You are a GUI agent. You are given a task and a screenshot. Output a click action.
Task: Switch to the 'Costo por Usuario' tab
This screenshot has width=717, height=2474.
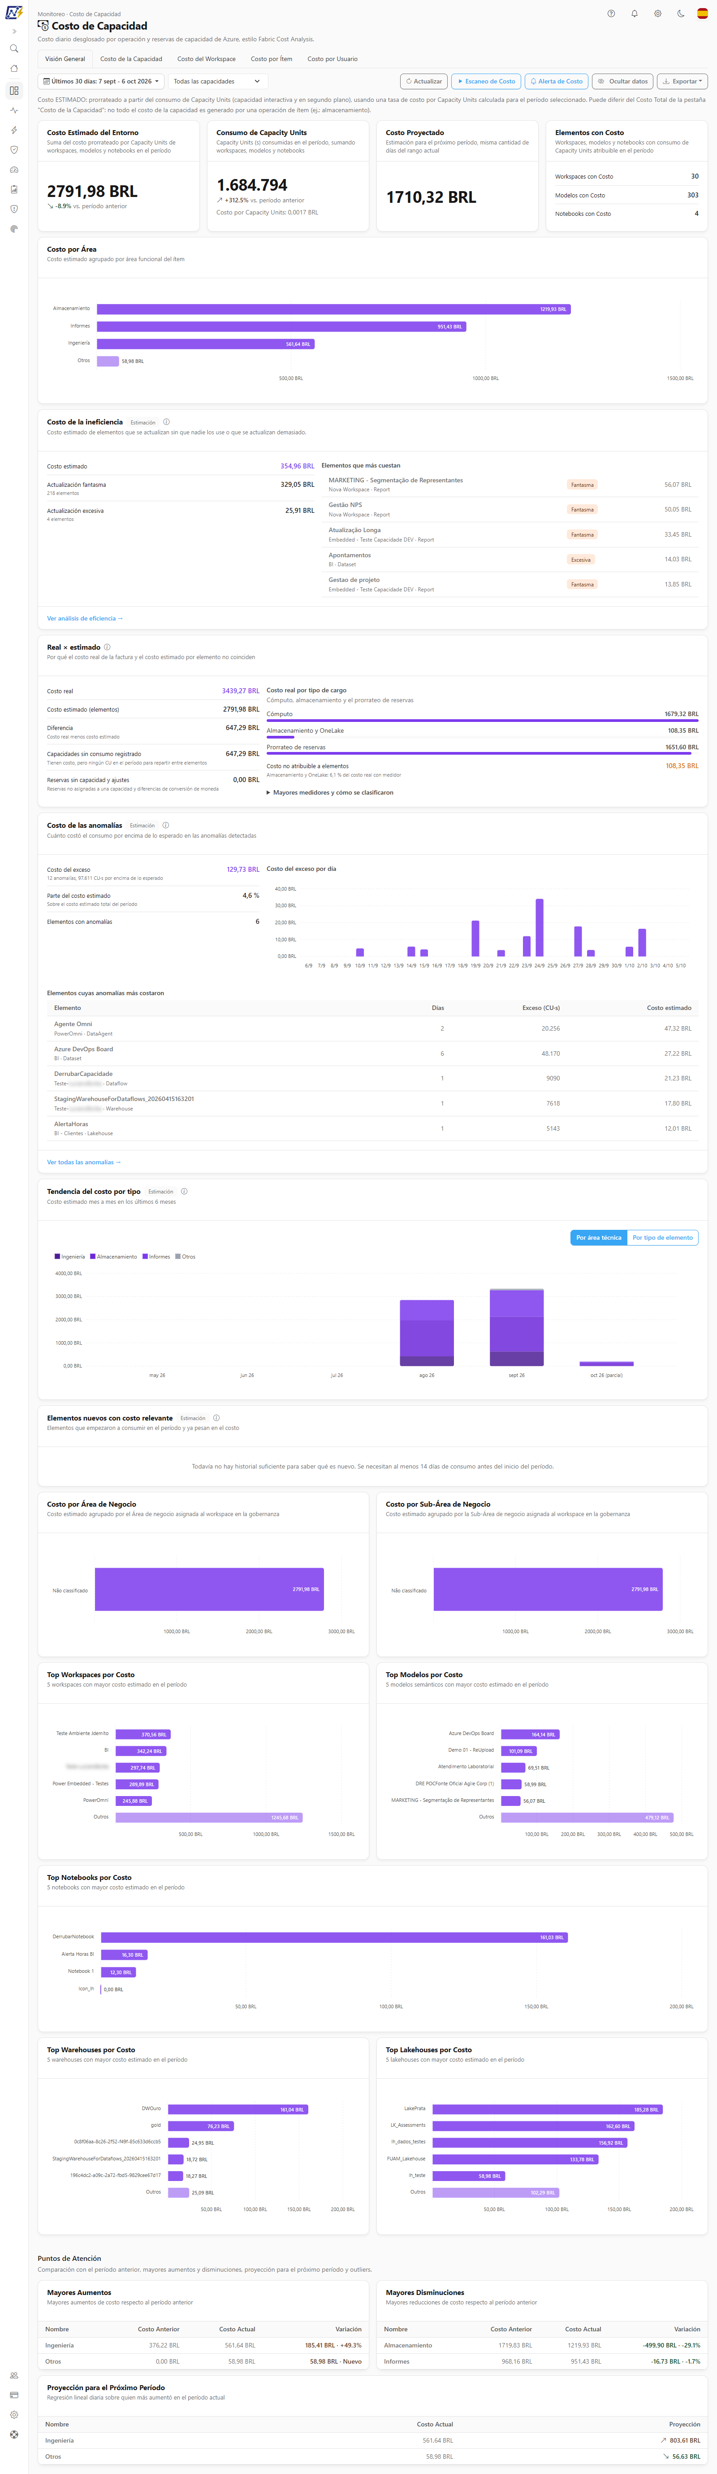coord(332,59)
